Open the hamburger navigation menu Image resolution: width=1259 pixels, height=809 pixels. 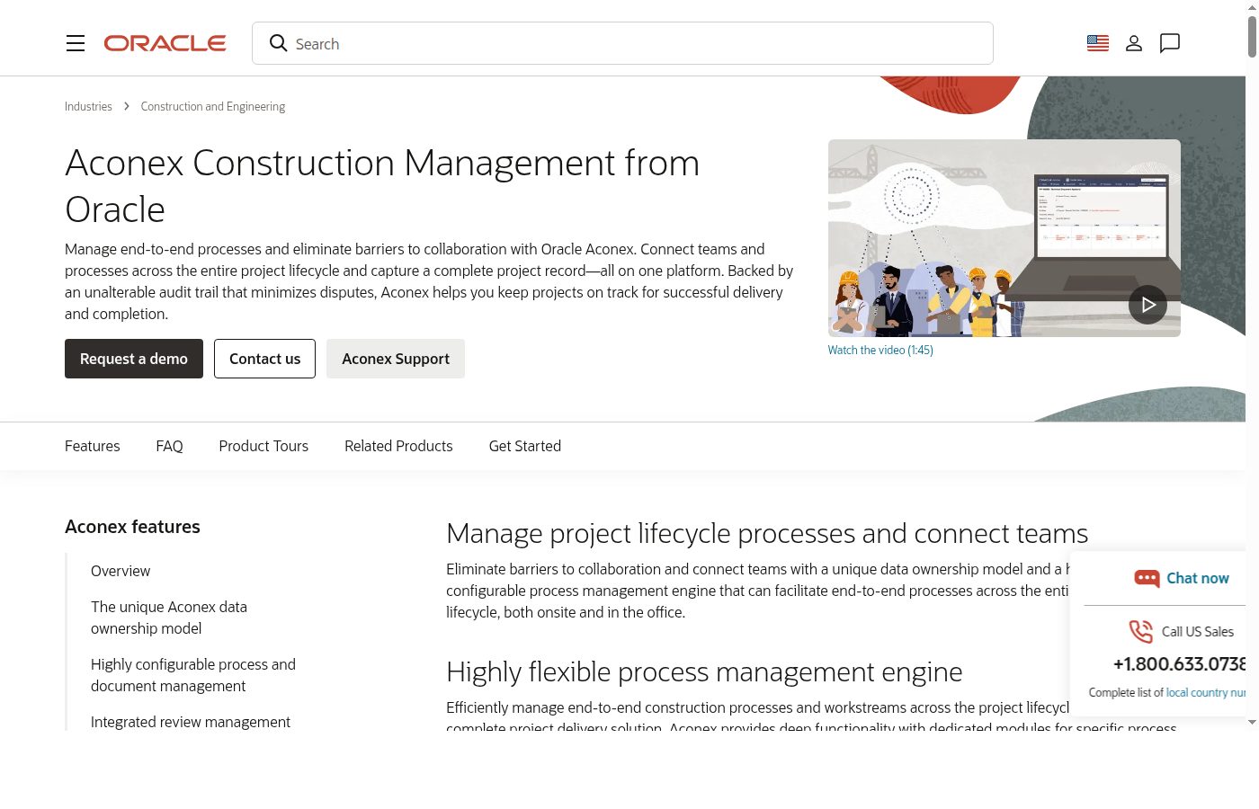point(76,43)
